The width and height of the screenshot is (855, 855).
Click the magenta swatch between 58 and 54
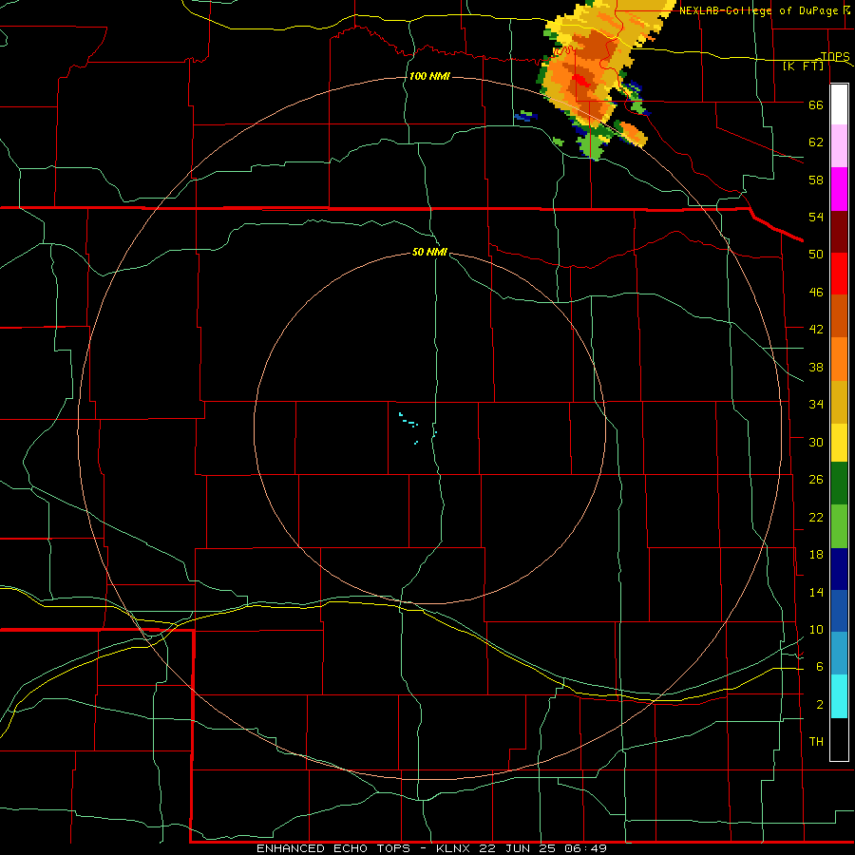point(839,189)
